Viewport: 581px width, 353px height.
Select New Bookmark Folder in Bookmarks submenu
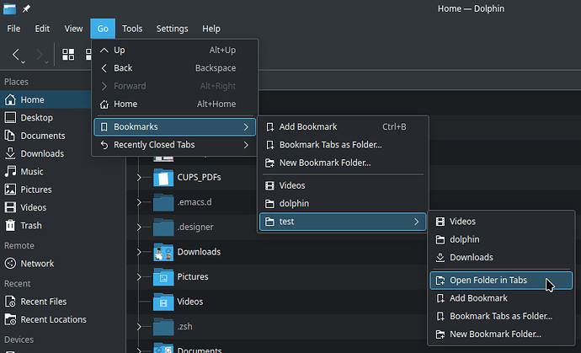pyautogui.click(x=343, y=163)
